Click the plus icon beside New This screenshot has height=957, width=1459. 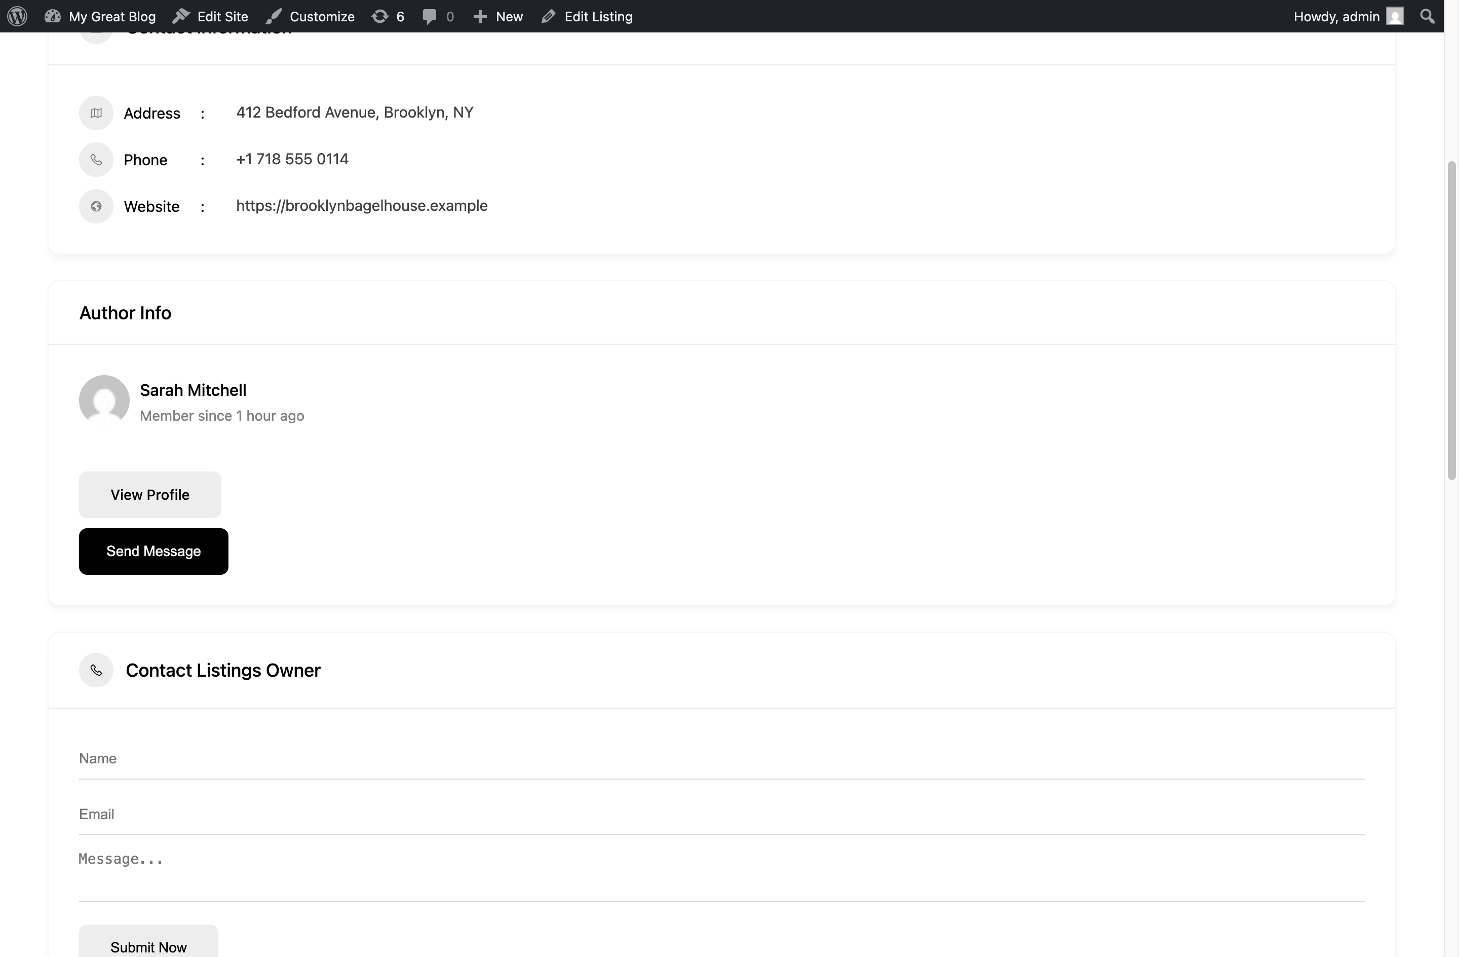480,17
